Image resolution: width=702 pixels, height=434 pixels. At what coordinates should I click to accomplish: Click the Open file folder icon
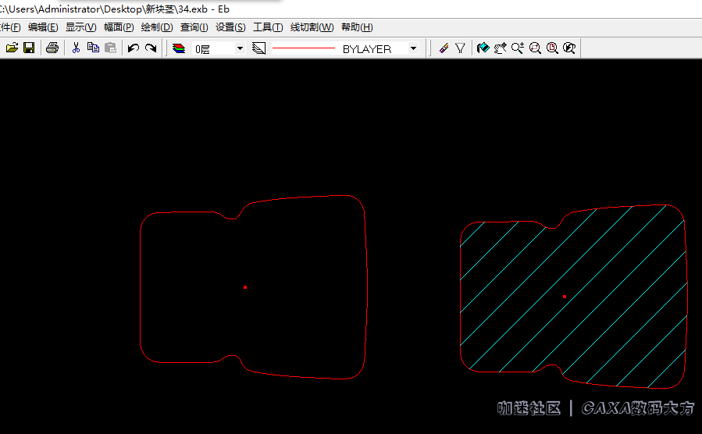12,48
